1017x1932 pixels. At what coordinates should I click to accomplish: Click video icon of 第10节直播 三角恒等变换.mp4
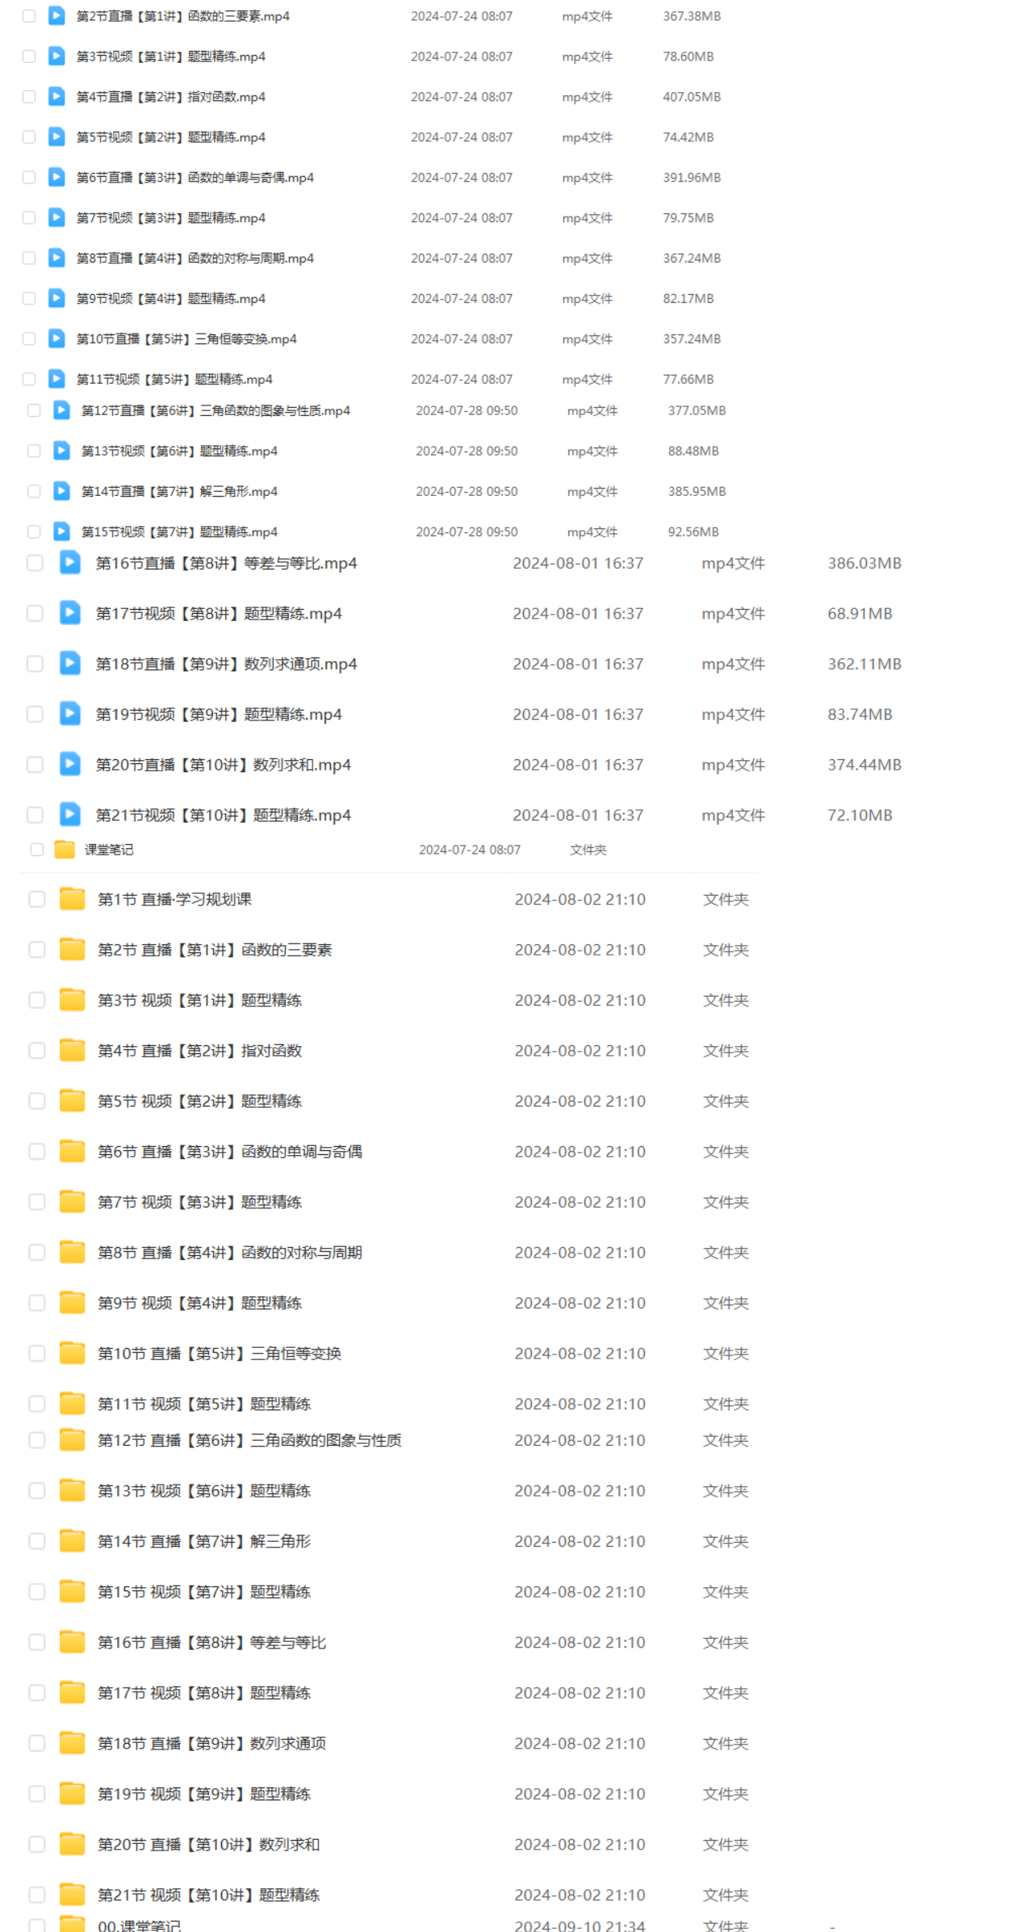point(56,338)
